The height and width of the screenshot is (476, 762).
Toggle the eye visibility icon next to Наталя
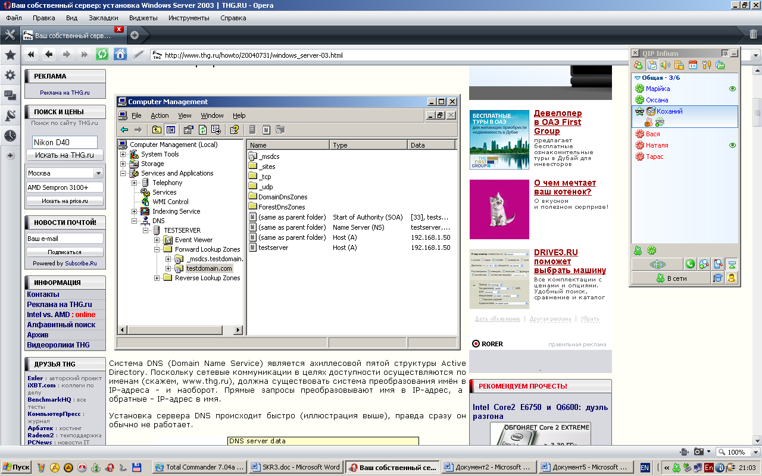tap(732, 145)
